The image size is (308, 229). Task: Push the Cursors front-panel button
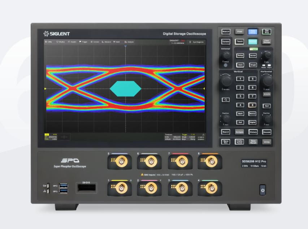[x=226, y=42]
